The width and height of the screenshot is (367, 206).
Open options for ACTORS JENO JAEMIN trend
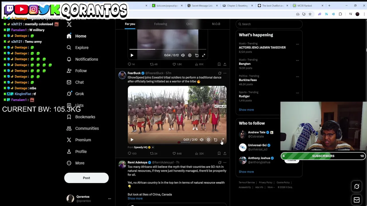(x=297, y=44)
